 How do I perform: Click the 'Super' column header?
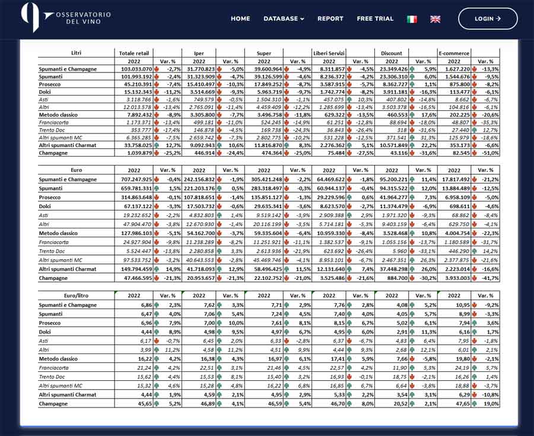tap(263, 53)
